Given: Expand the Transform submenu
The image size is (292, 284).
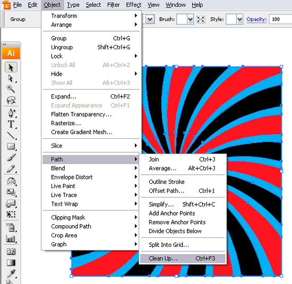Looking at the screenshot, I should pos(91,16).
